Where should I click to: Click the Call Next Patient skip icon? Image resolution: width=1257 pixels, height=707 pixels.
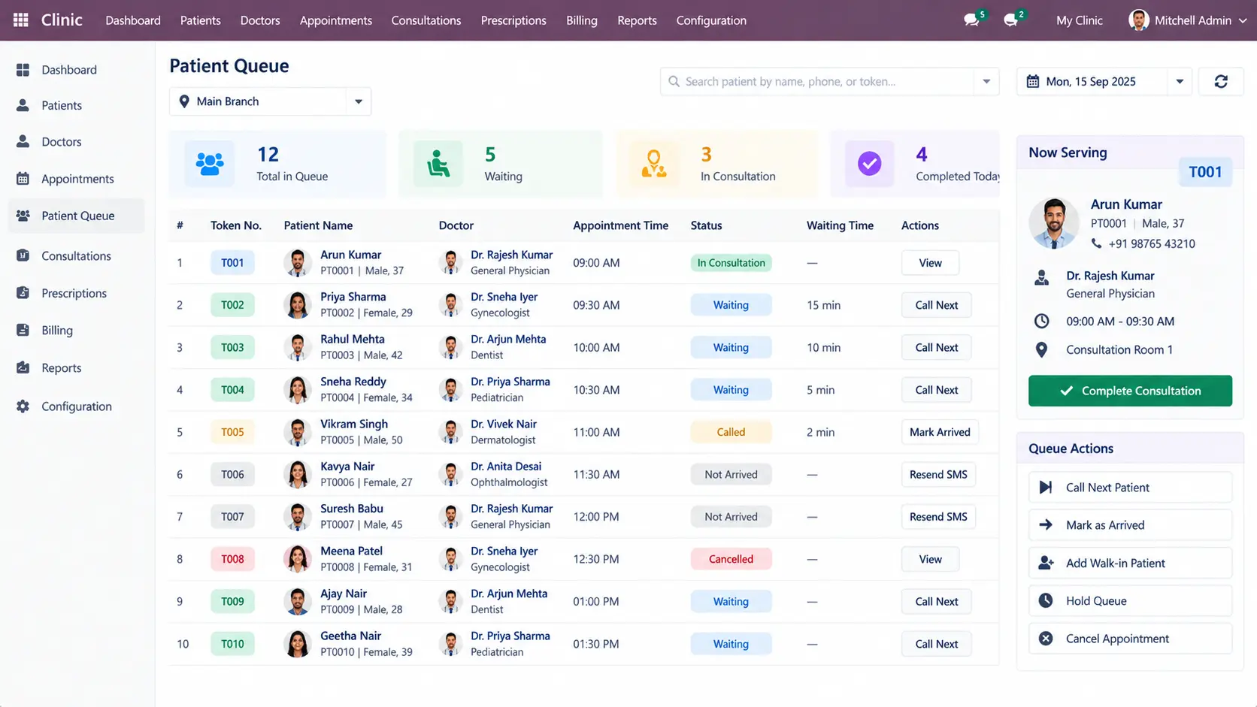point(1046,488)
